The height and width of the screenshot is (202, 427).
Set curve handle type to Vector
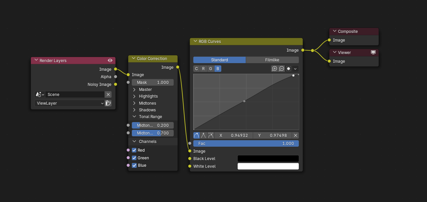pos(203,136)
